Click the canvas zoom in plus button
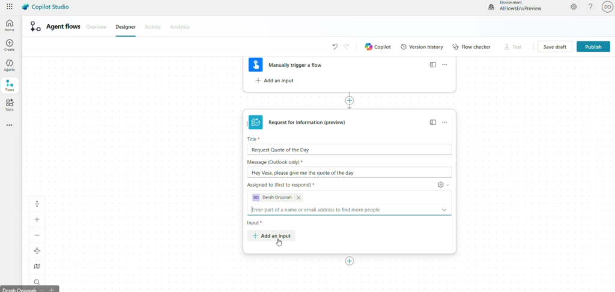 37,220
